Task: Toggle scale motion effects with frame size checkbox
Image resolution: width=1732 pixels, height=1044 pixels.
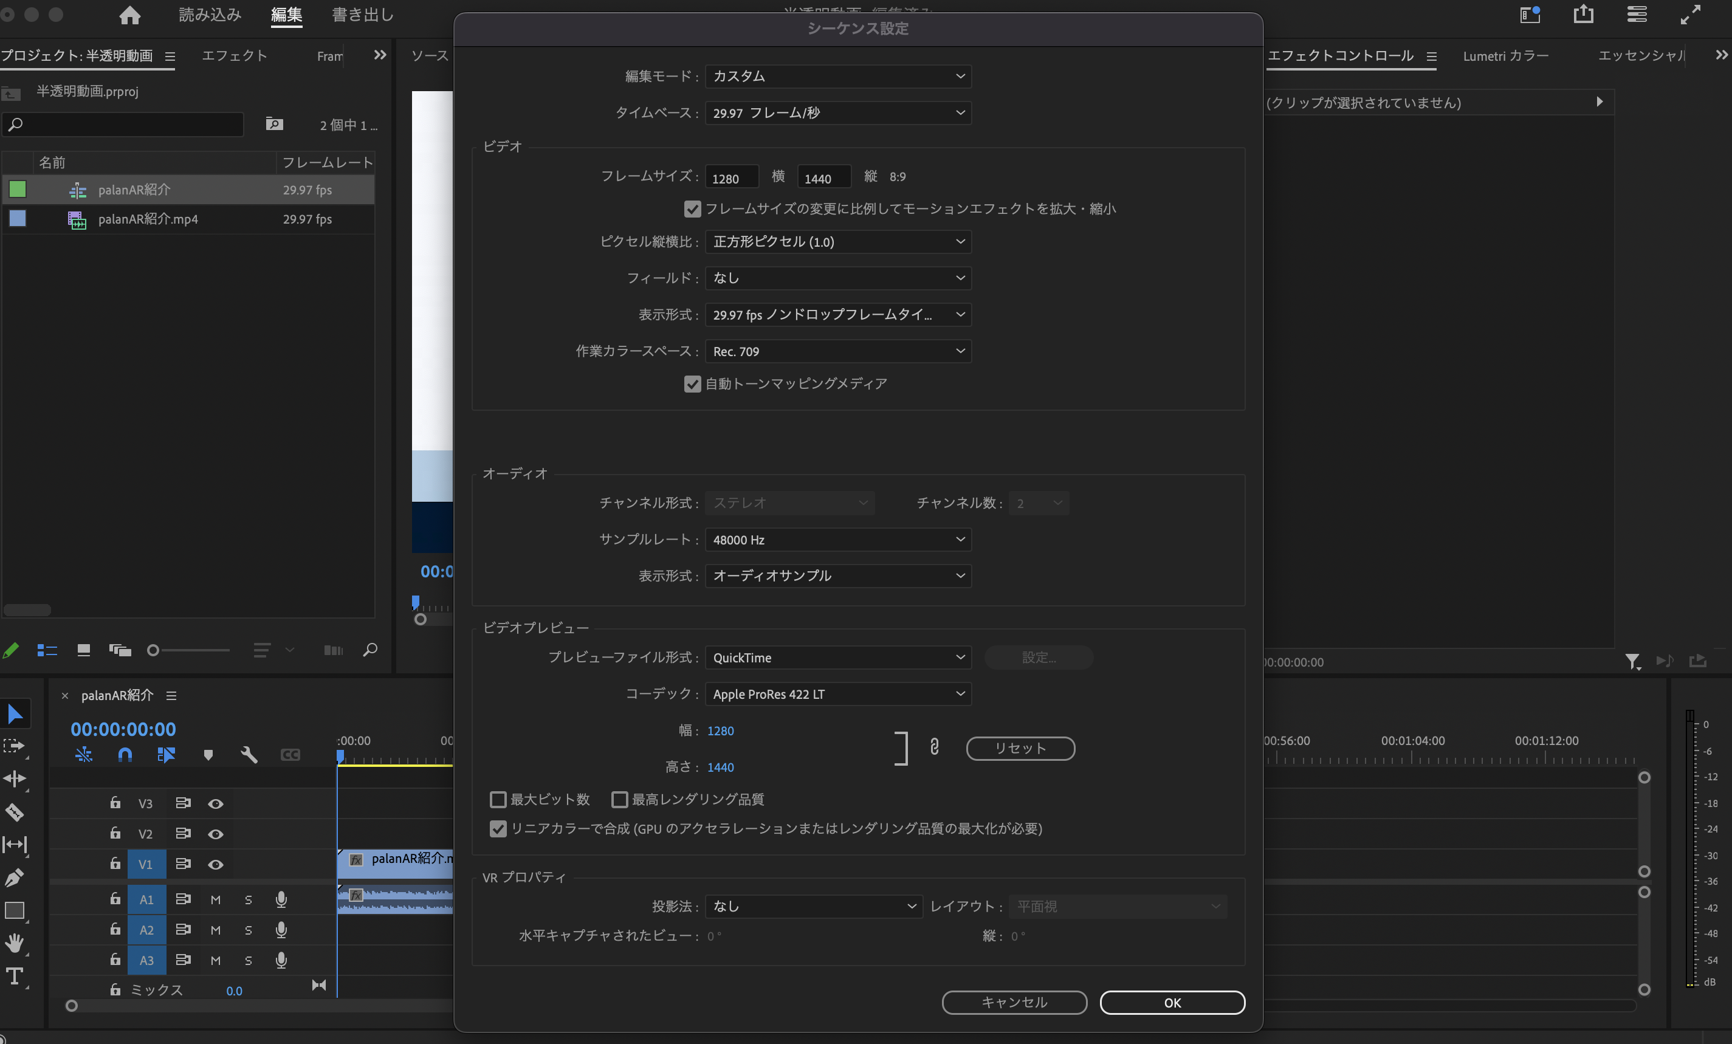Action: pos(692,210)
